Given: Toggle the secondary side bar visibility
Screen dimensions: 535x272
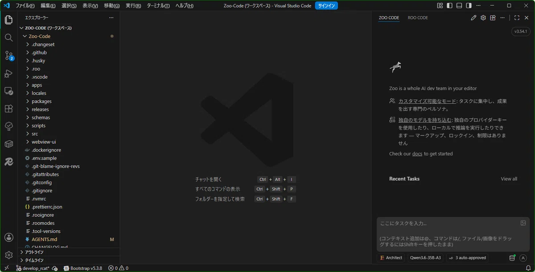Looking at the screenshot, I should point(469,6).
